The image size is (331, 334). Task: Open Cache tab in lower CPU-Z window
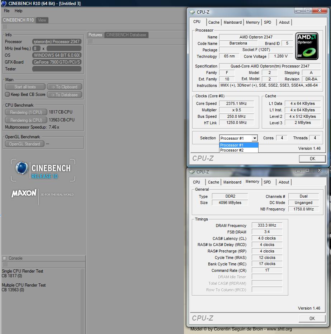click(x=213, y=182)
